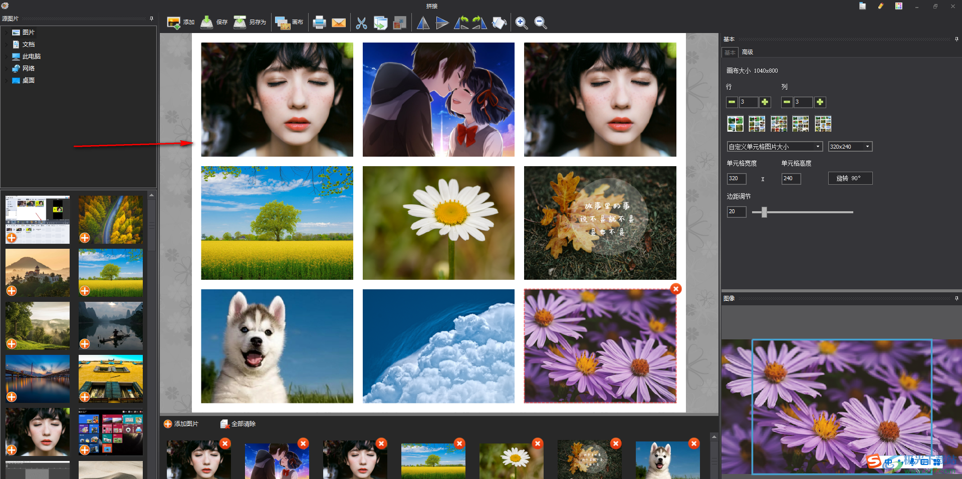Screen dimensions: 962x479
Task: Select the husky dog canvas cell
Action: (x=277, y=346)
